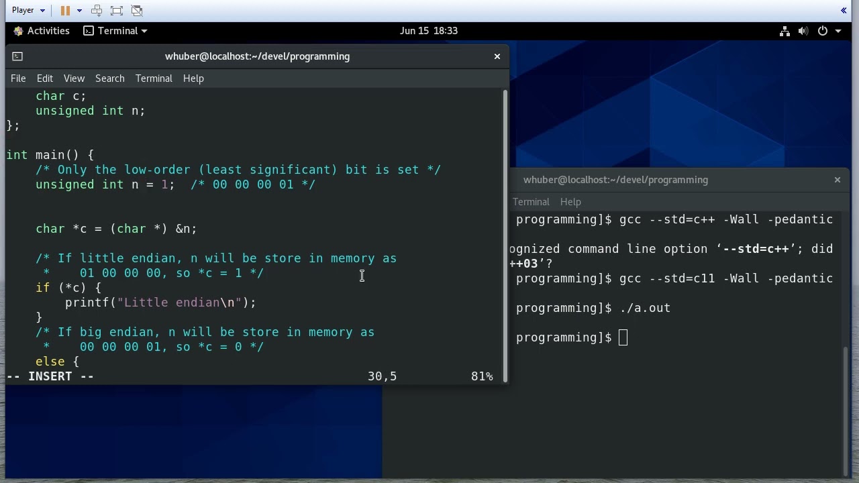The height and width of the screenshot is (483, 859).
Task: Click the command 'gcc --std=c11 -Wall -pedantic'
Action: coord(726,278)
